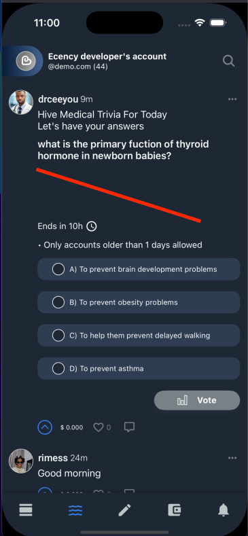Select option A) To prevent brain development problems
Image resolution: width=248 pixels, height=536 pixels.
(139, 269)
